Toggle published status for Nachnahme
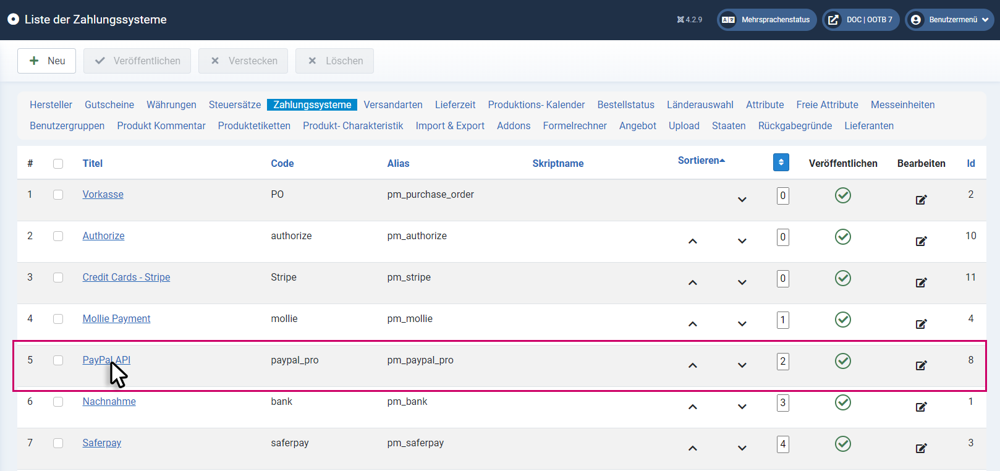1000x471 pixels. click(x=843, y=402)
